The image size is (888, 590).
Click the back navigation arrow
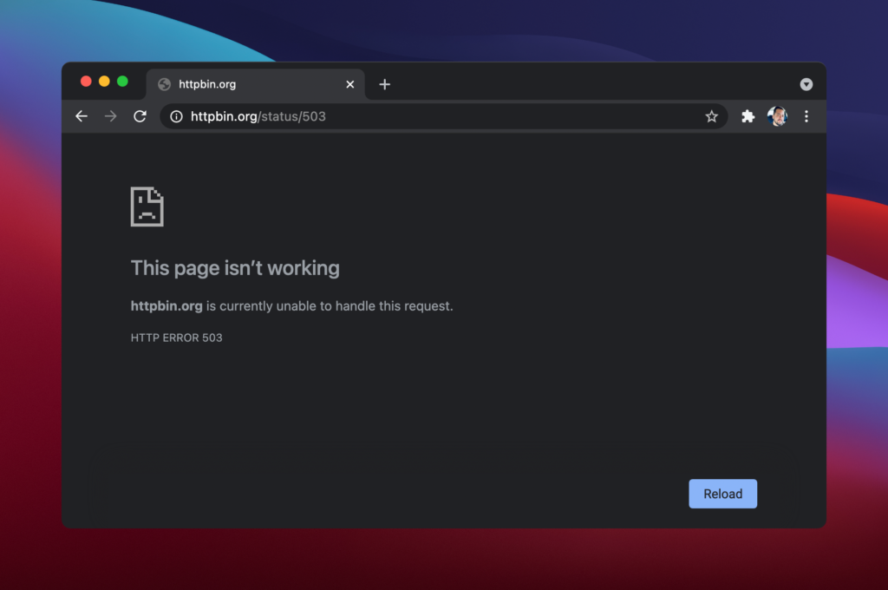82,116
